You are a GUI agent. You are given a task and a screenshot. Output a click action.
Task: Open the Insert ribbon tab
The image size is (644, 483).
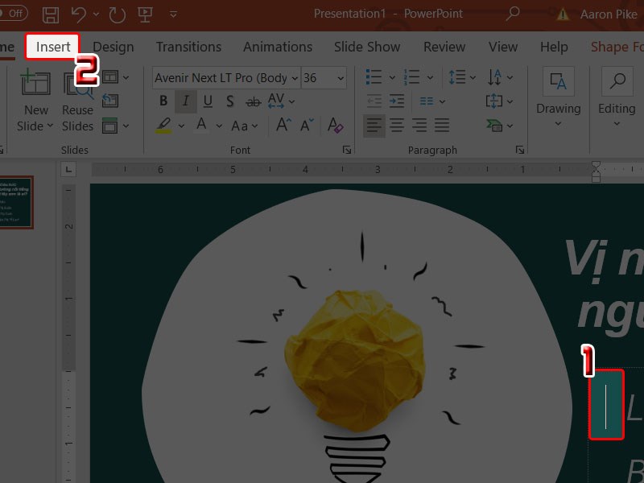[x=53, y=47]
